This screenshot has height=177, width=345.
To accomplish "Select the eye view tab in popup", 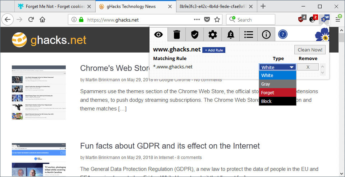I will tap(158, 35).
